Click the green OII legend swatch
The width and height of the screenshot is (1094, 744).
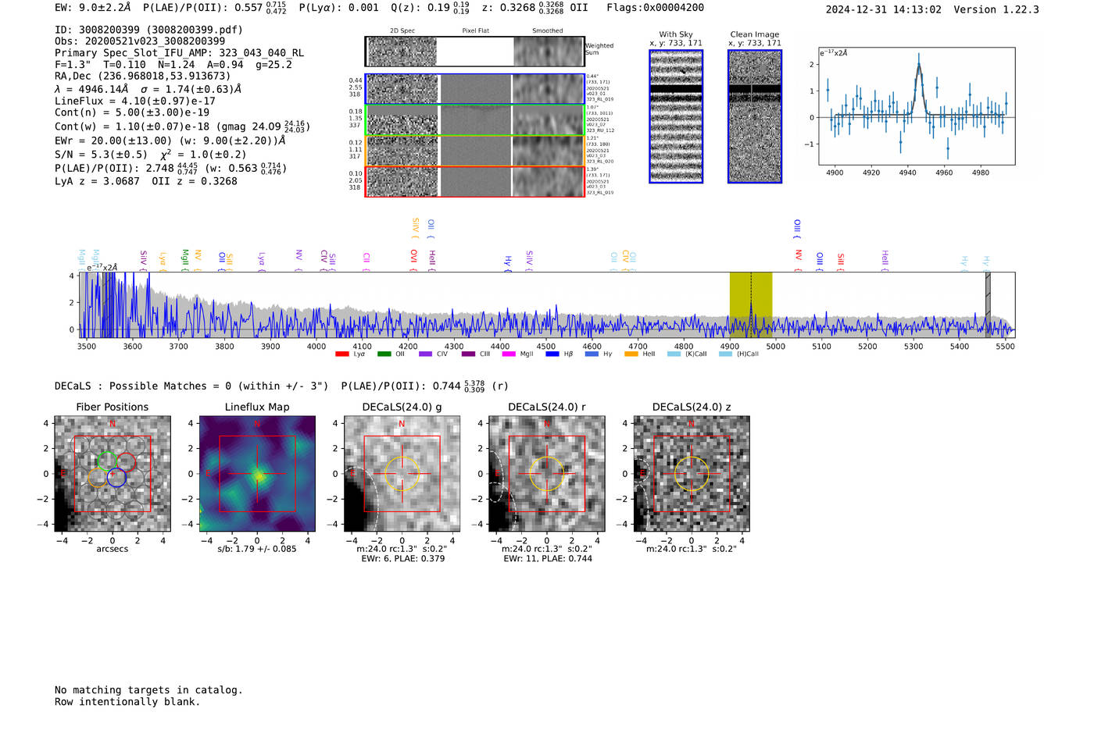click(x=384, y=354)
